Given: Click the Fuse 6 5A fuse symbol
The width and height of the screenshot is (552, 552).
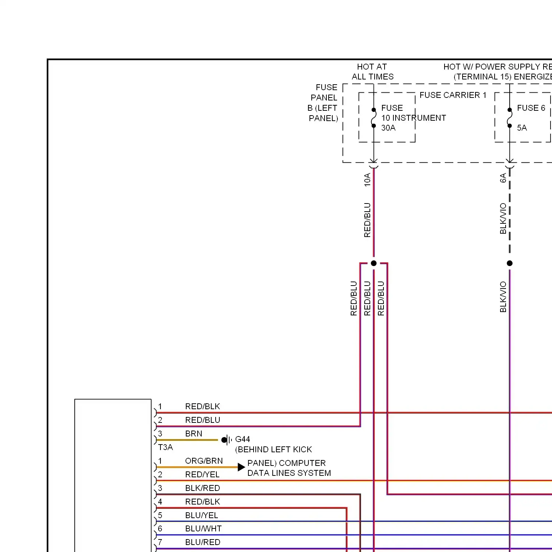Looking at the screenshot, I should 510,118.
